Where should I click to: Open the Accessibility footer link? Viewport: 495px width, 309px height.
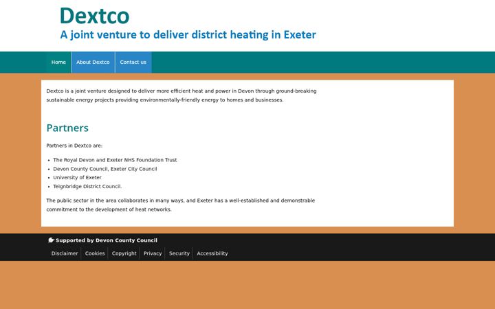(212, 253)
